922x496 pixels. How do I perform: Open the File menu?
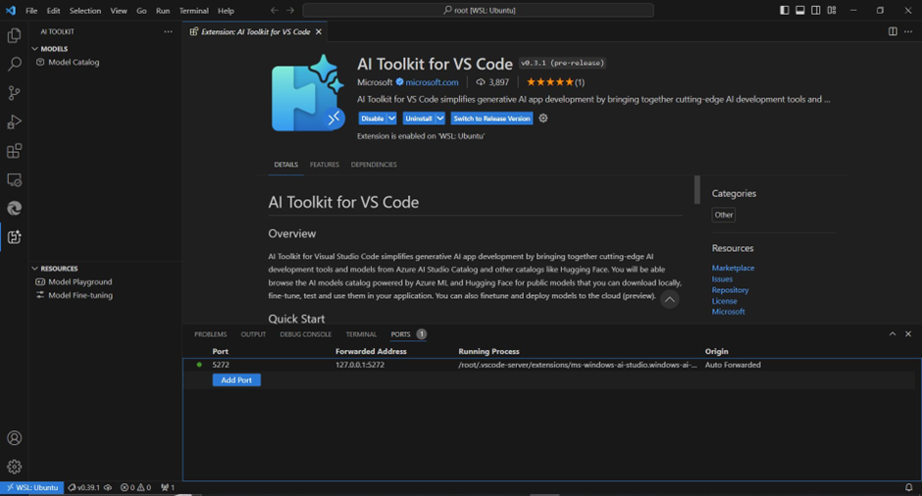tap(31, 11)
